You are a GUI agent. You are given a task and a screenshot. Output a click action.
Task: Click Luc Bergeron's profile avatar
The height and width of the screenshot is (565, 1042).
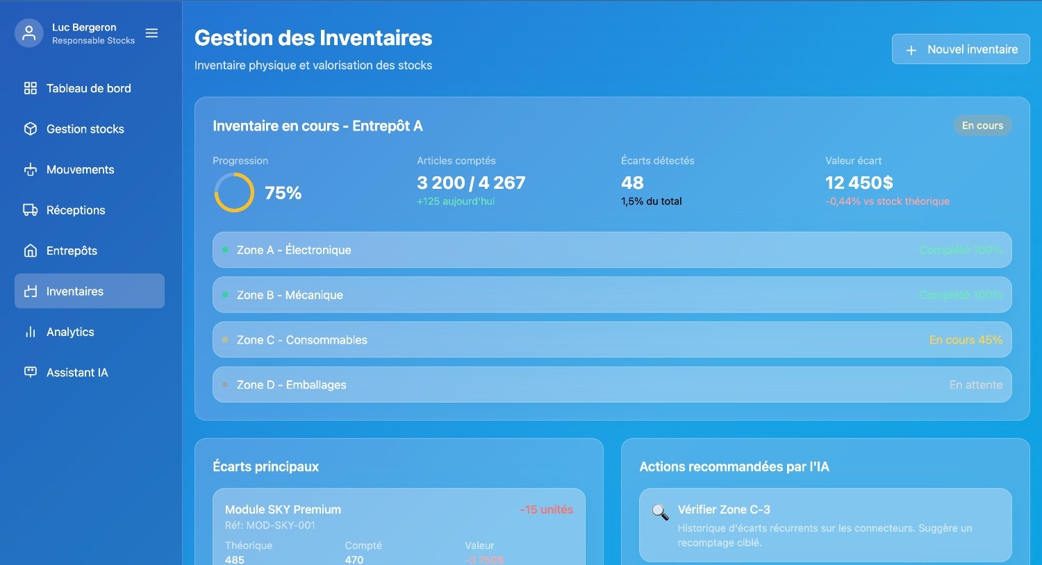click(x=29, y=33)
